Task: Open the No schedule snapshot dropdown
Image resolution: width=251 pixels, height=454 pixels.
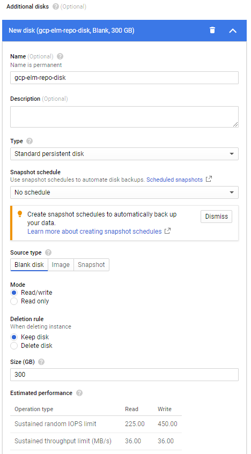Action: tap(124, 192)
